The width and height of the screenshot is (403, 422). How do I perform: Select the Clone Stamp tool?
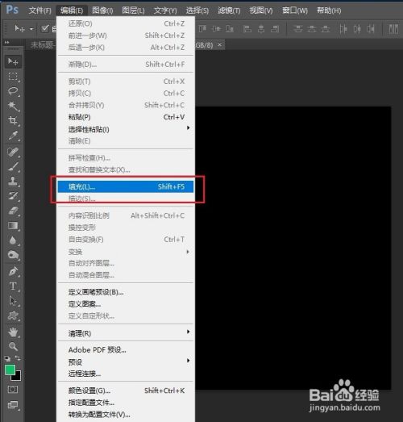coord(13,181)
